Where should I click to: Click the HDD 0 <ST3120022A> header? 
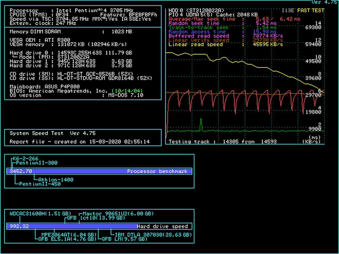pos(196,10)
